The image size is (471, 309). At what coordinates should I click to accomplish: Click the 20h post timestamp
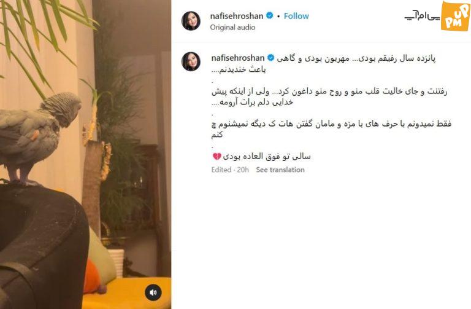click(x=243, y=170)
